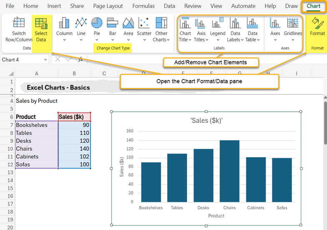Click the cell with value 102
This screenshot has height=230, width=327.
click(x=74, y=157)
